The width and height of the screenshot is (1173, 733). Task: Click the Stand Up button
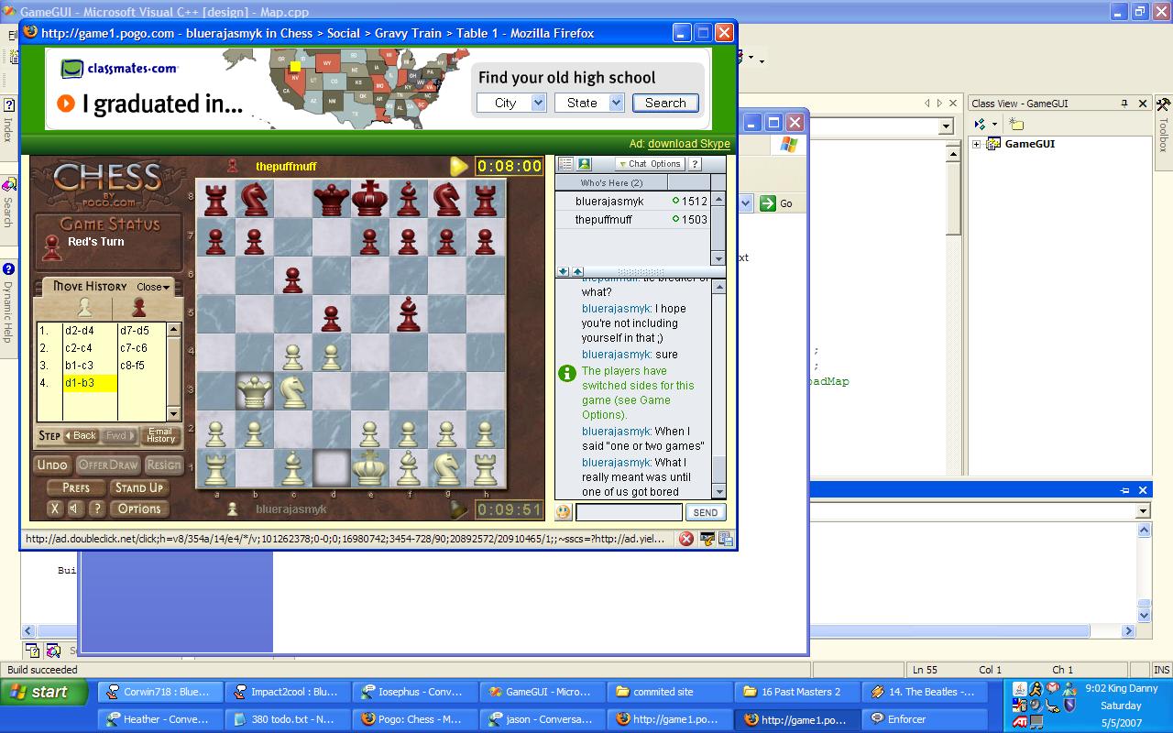point(138,487)
